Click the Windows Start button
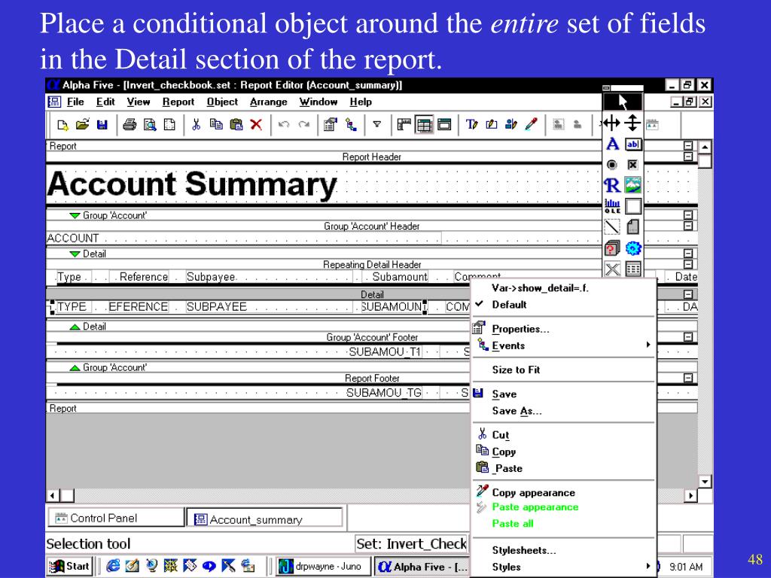771x578 pixels. point(69,566)
